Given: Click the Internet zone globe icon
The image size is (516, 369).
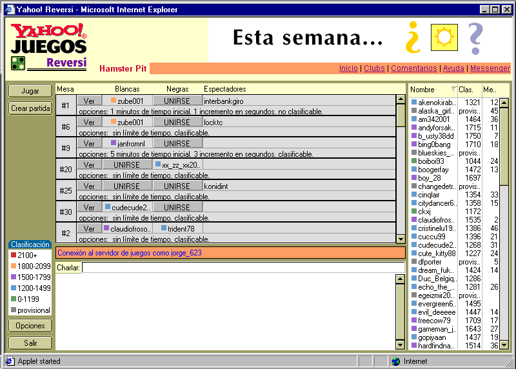Looking at the screenshot, I should click(396, 361).
